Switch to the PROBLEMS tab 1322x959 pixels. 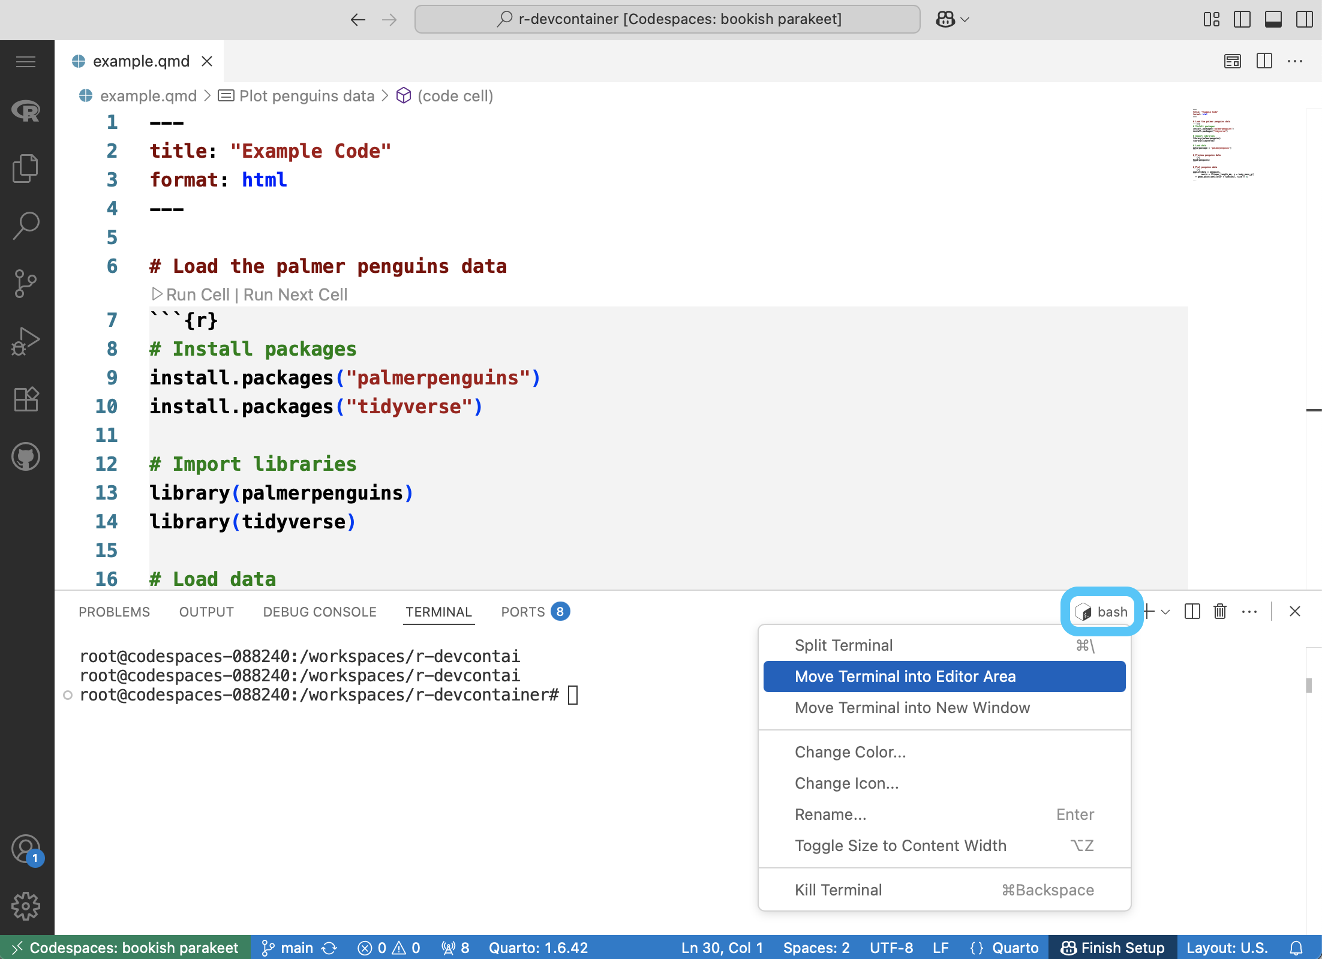114,612
